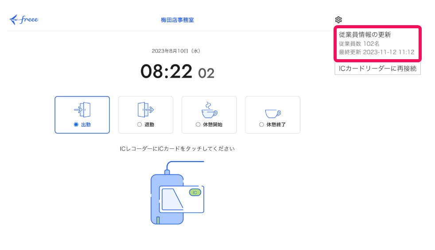The height and width of the screenshot is (250, 435).
Task: Click the ICレコーダーにICカードをタッチしてください instruction
Action: tap(177, 149)
